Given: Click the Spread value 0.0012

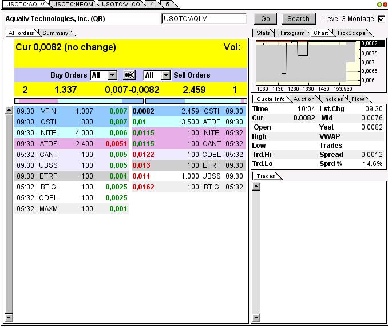Looking at the screenshot, I should [372, 155].
